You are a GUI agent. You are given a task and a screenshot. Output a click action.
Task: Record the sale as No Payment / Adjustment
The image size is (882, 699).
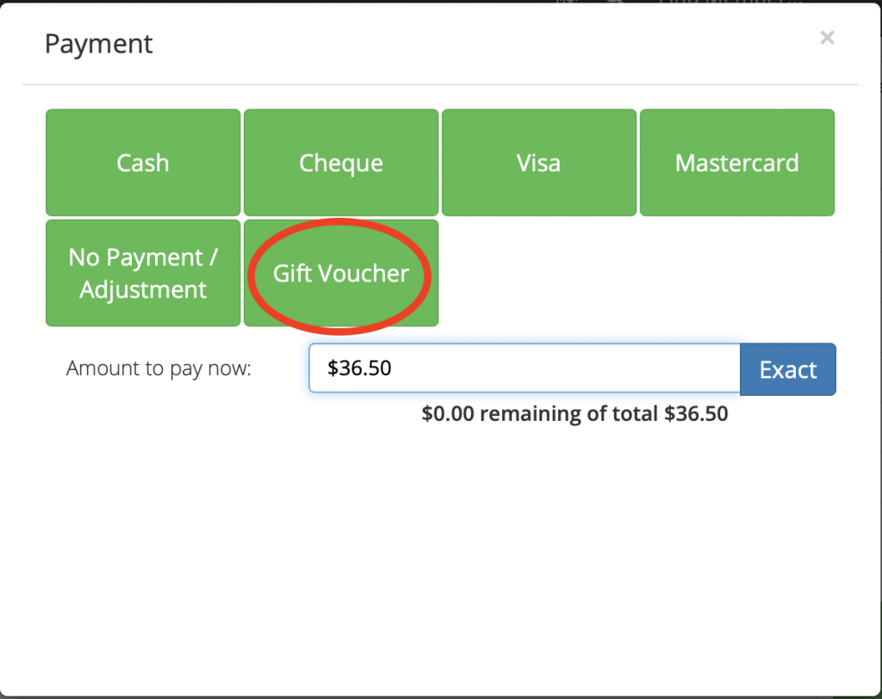coord(143,273)
